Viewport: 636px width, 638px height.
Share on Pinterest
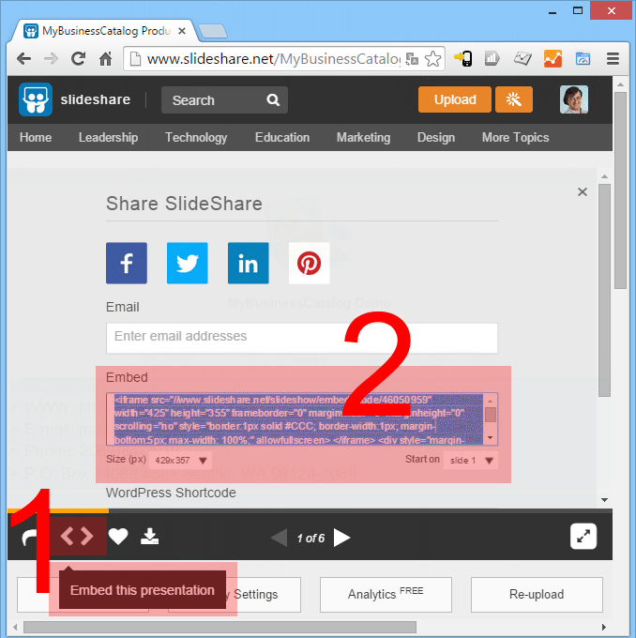point(309,263)
